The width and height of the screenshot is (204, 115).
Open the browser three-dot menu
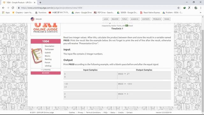[201, 8]
